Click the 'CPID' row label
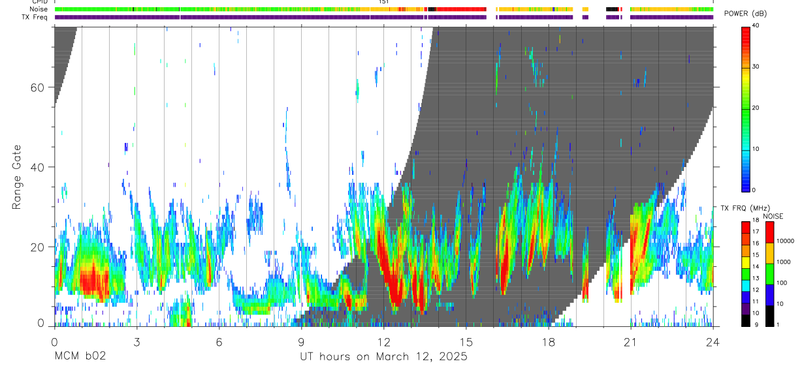The width and height of the screenshot is (802, 370). 39,2
